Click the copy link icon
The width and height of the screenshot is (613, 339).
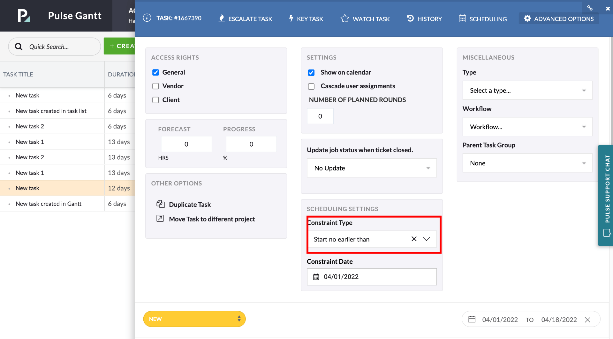point(590,8)
